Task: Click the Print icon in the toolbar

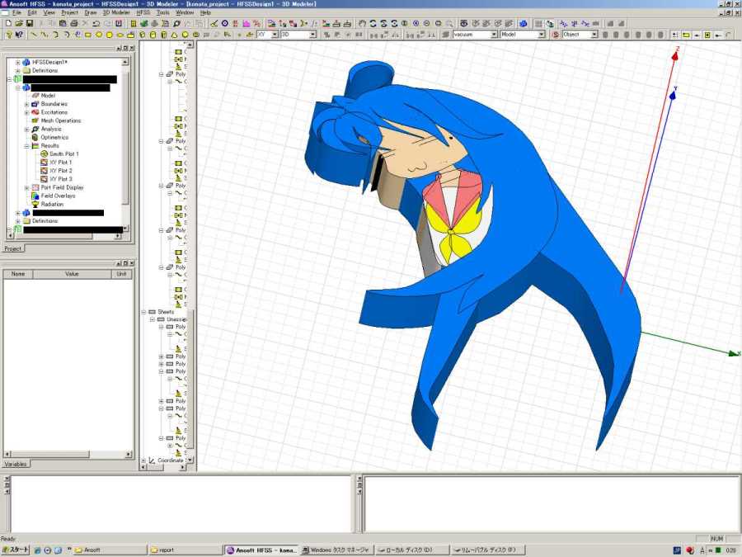Action: [74, 23]
